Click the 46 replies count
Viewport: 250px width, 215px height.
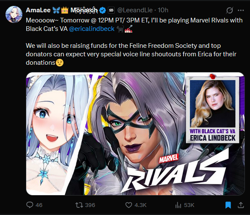point(39,205)
